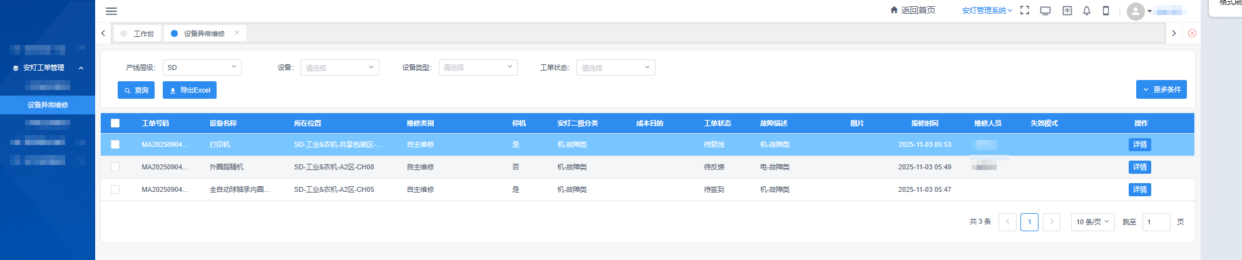Screen dimensions: 1242x260
Task: Click the 查询 search button
Action: pos(136,90)
